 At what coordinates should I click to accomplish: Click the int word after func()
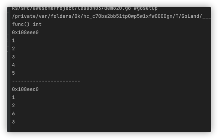tap(37, 24)
